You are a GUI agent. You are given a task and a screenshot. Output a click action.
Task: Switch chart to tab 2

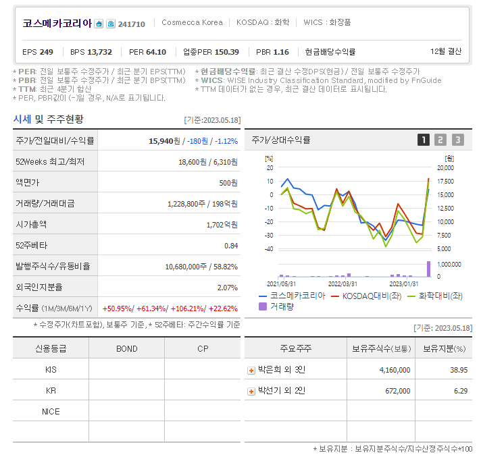click(x=440, y=140)
